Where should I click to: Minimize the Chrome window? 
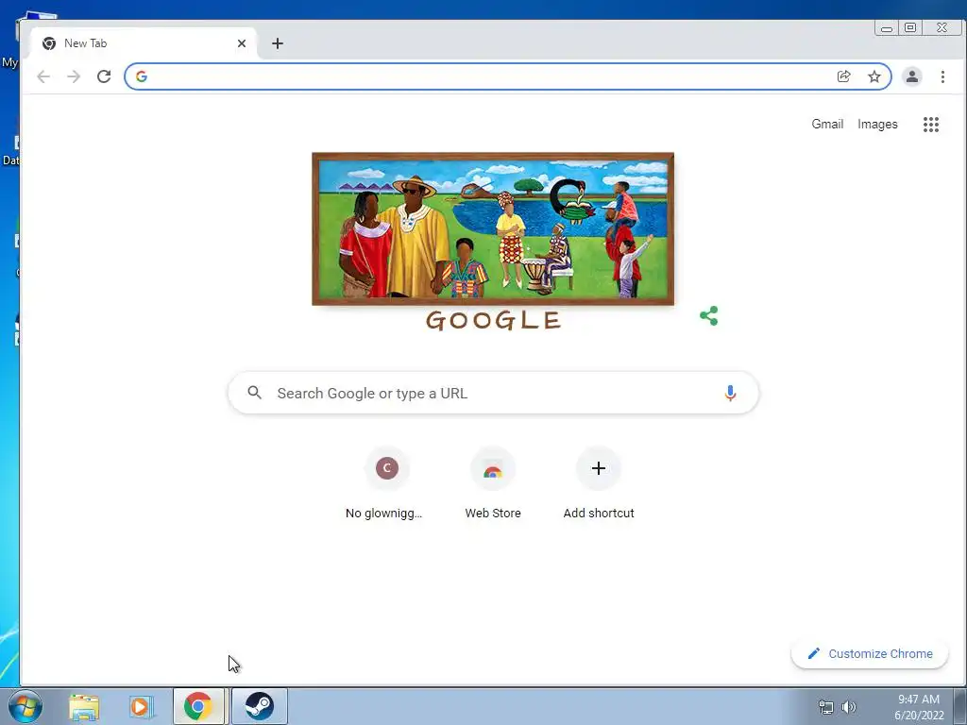click(886, 28)
